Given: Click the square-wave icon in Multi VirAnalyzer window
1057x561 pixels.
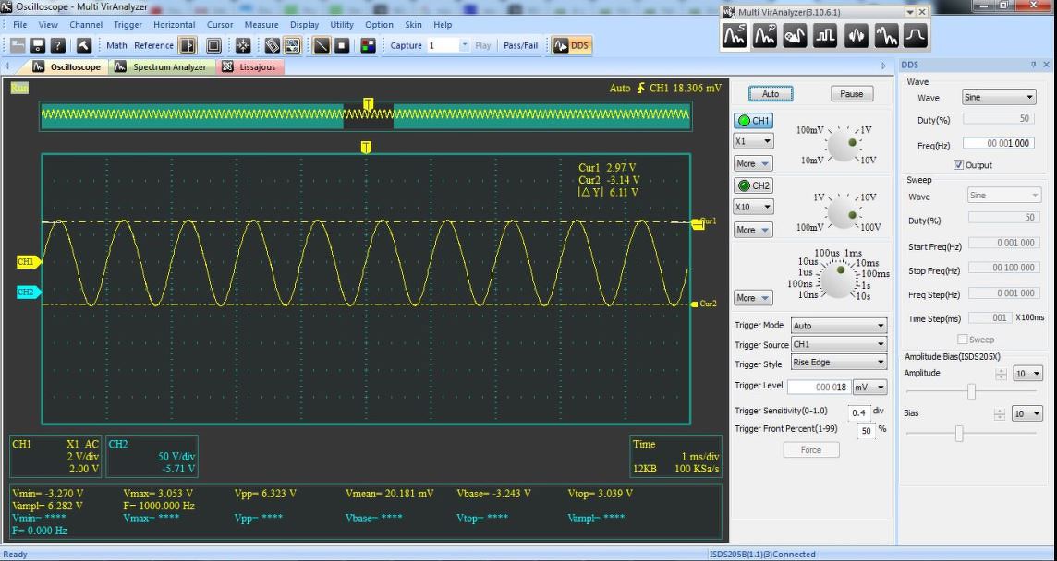Looking at the screenshot, I should click(824, 36).
